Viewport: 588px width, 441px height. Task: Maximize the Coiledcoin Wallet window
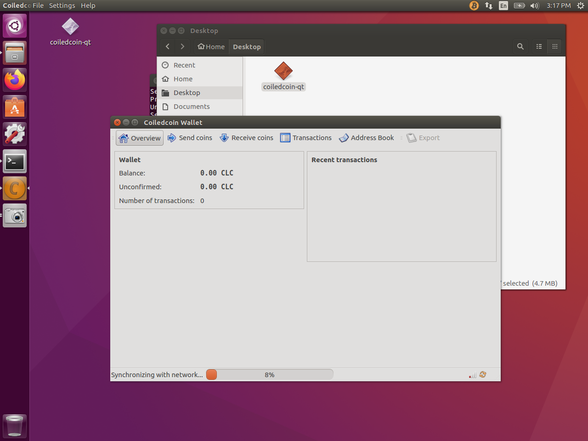click(x=135, y=122)
